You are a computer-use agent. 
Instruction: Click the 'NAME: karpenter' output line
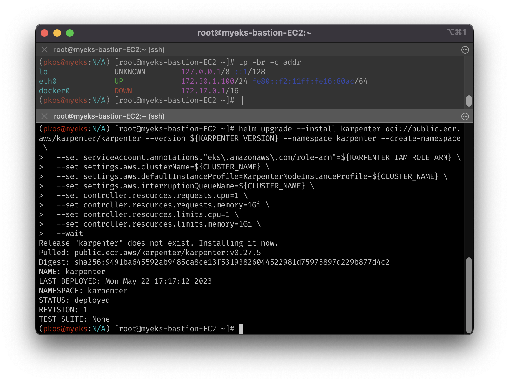[72, 272]
